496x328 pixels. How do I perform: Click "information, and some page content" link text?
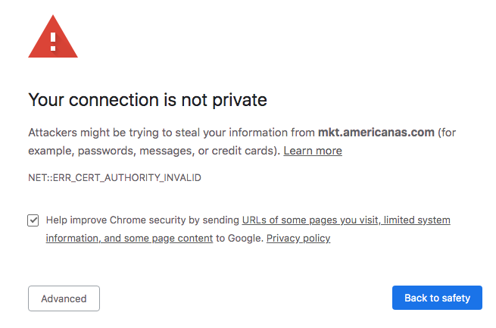[x=129, y=238]
